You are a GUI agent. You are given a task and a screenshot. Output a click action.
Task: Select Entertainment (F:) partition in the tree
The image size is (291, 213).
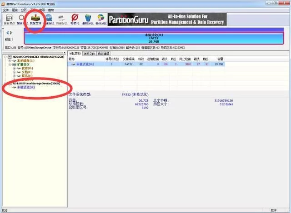pos(27,76)
